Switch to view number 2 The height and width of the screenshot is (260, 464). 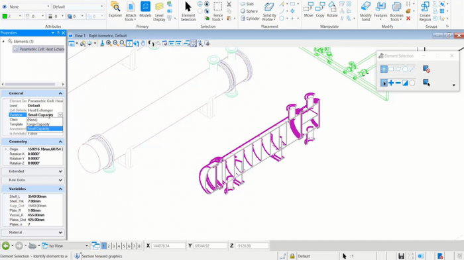pos(109,246)
